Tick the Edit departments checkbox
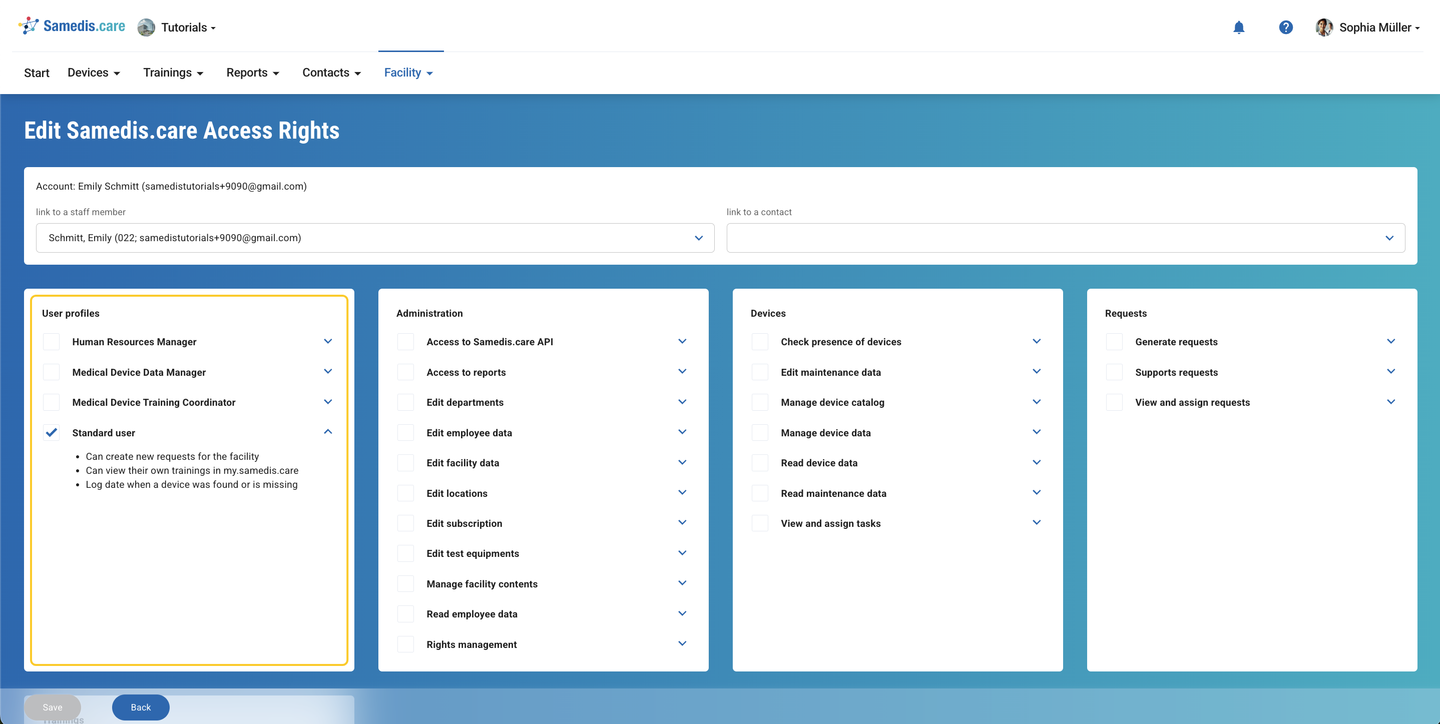Image resolution: width=1440 pixels, height=724 pixels. tap(406, 402)
